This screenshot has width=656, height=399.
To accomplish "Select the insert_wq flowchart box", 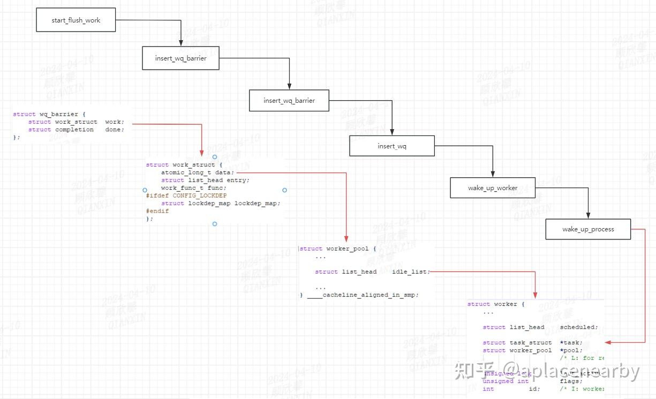I will point(392,146).
